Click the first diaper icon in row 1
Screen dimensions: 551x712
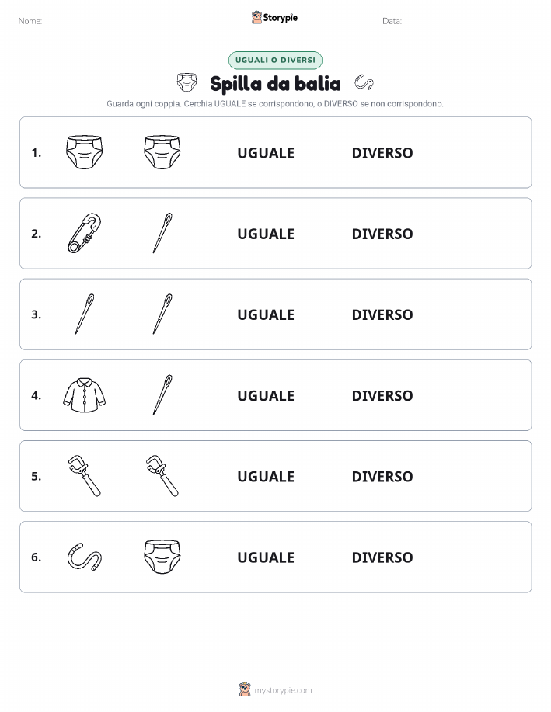85,152
